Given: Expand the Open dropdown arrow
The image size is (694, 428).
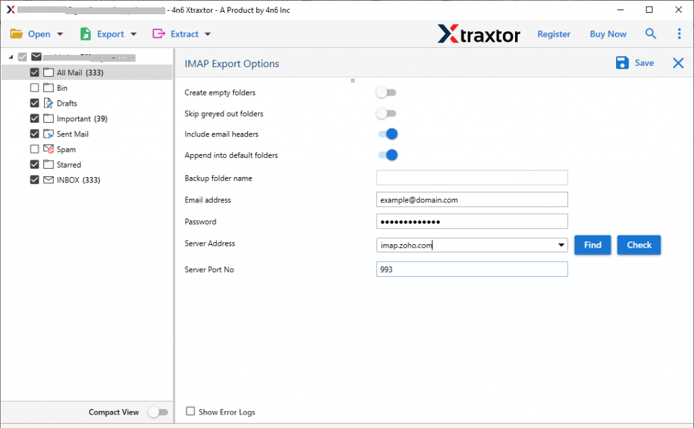Looking at the screenshot, I should pyautogui.click(x=60, y=34).
